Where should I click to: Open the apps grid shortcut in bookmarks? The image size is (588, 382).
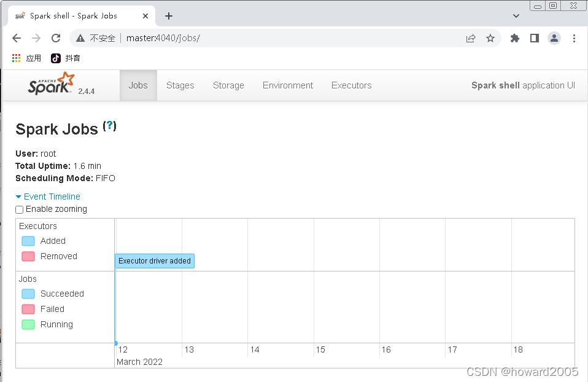(16, 58)
